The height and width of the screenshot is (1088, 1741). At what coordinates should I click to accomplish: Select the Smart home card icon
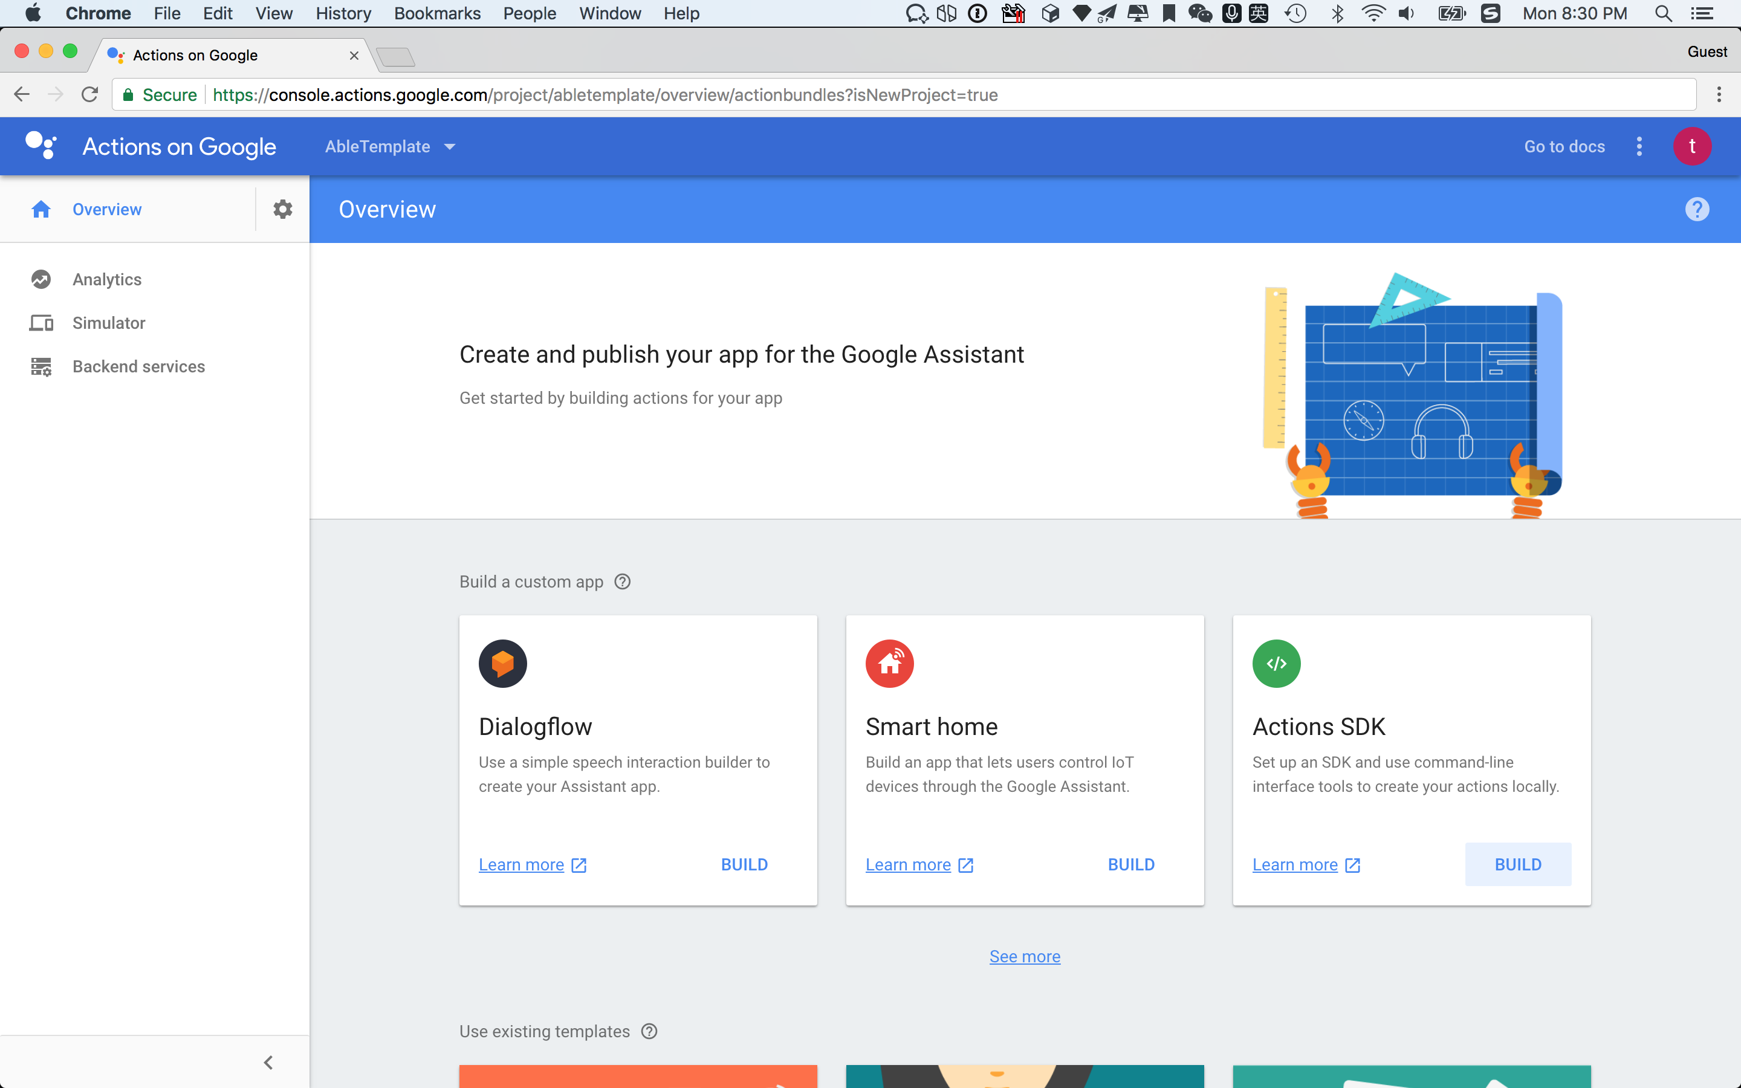[x=890, y=662]
